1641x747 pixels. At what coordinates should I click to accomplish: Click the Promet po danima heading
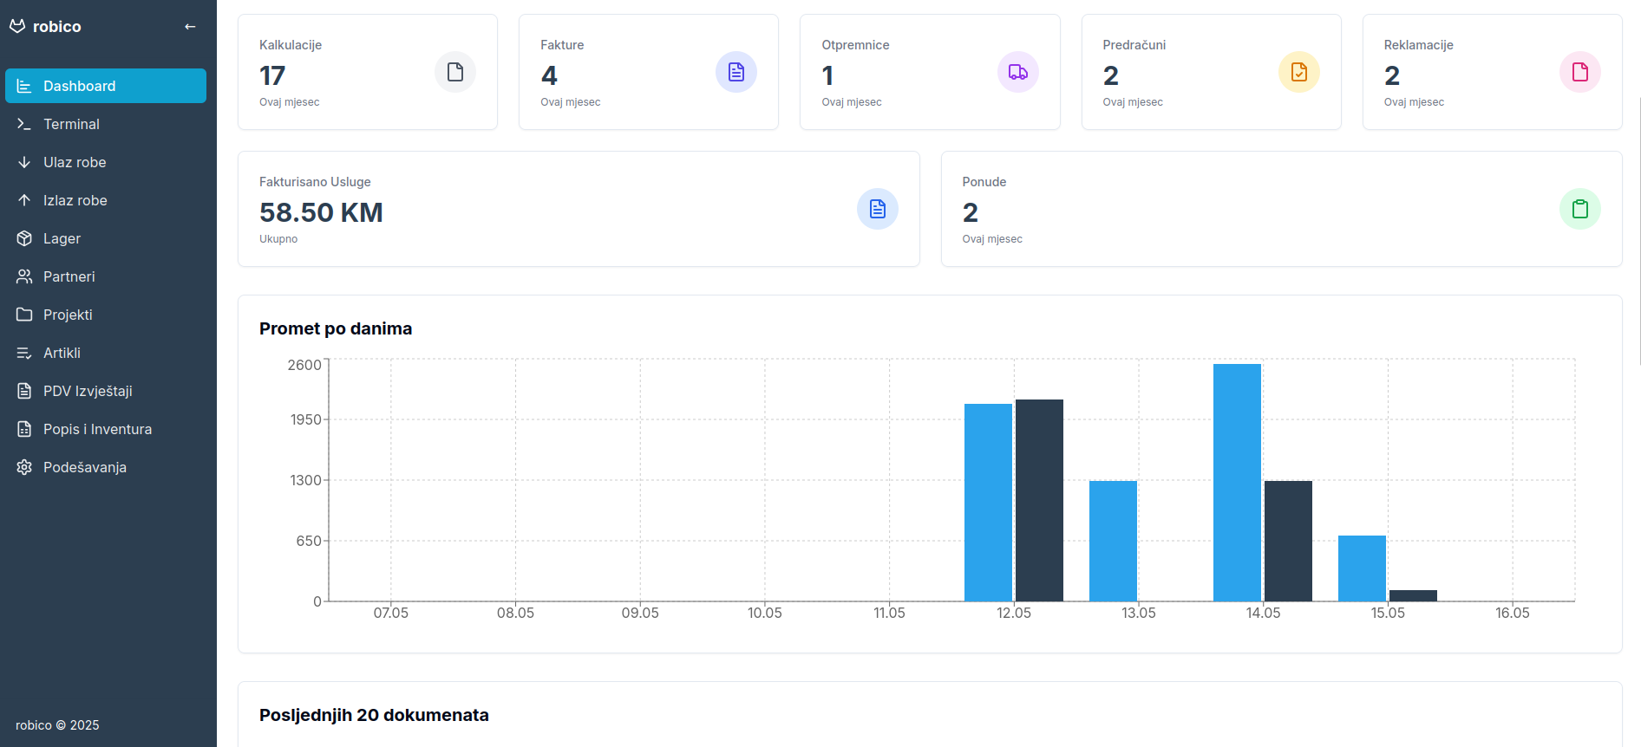pos(336,328)
